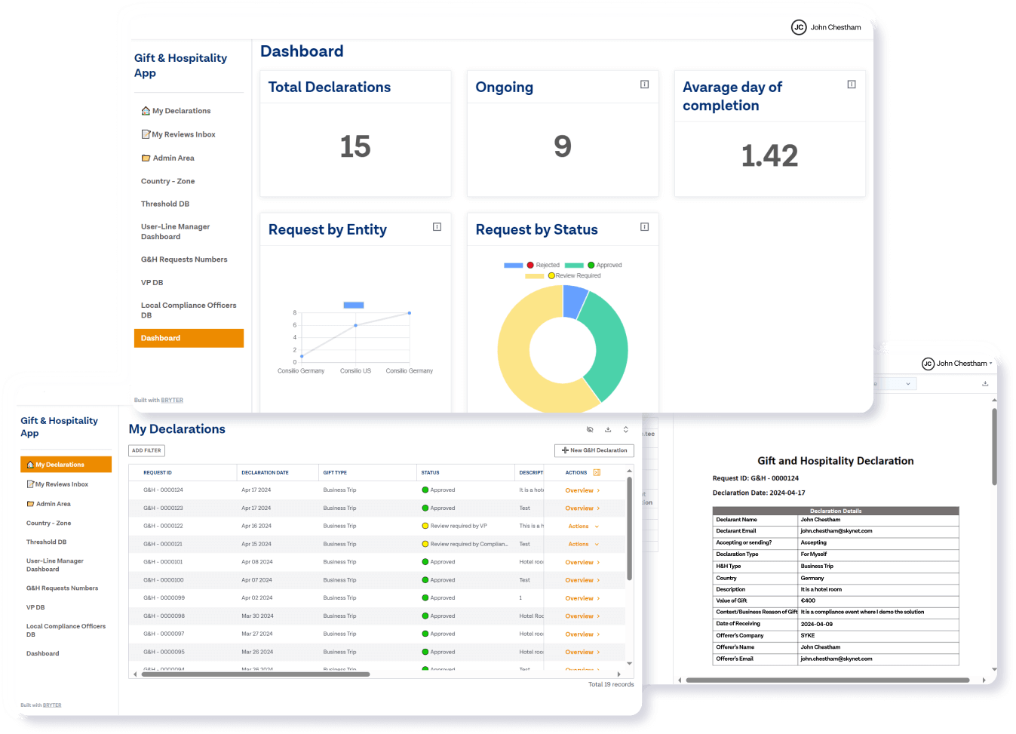This screenshot has width=1016, height=734.
Task: Click the New G&H Declaration button
Action: 594,450
